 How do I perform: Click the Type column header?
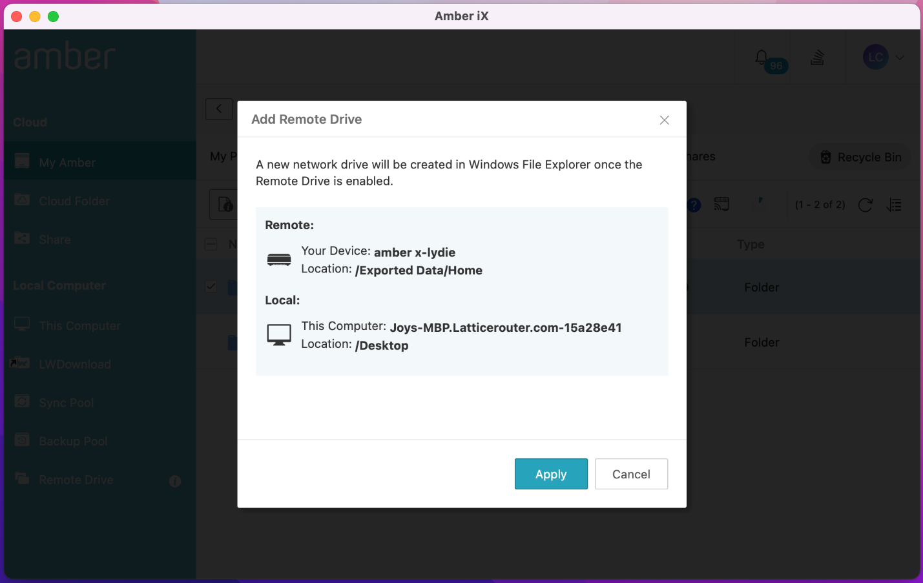(751, 244)
